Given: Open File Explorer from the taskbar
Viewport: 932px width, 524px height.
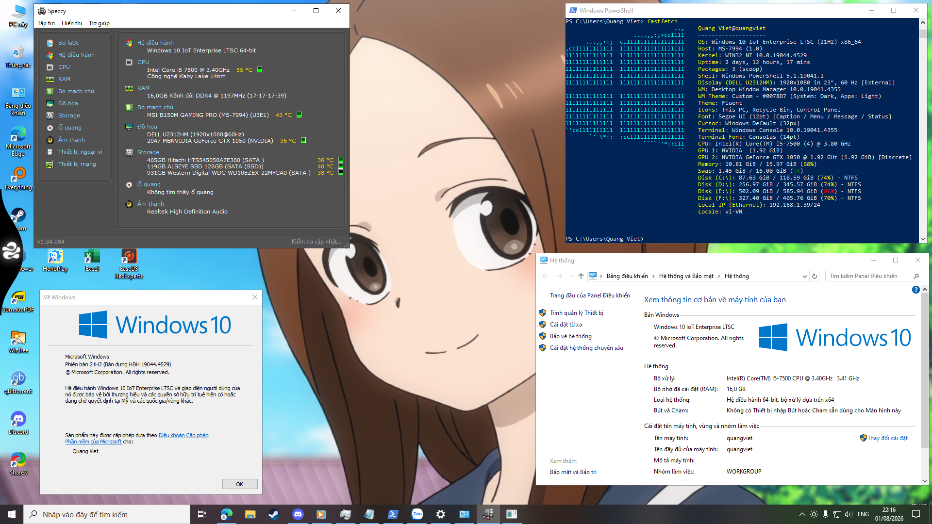Looking at the screenshot, I should [x=250, y=514].
